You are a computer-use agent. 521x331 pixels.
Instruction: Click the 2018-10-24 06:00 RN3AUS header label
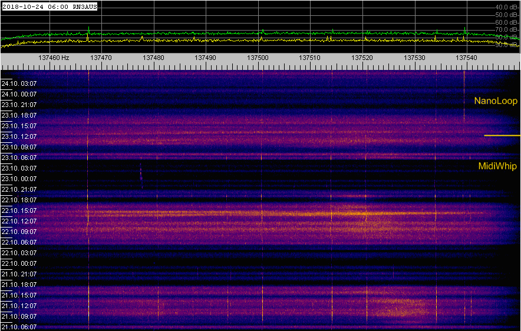pyautogui.click(x=49, y=6)
